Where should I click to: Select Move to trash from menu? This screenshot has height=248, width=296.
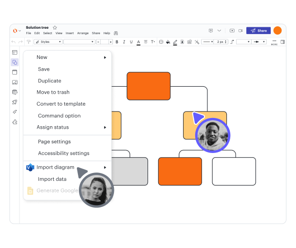click(x=53, y=92)
